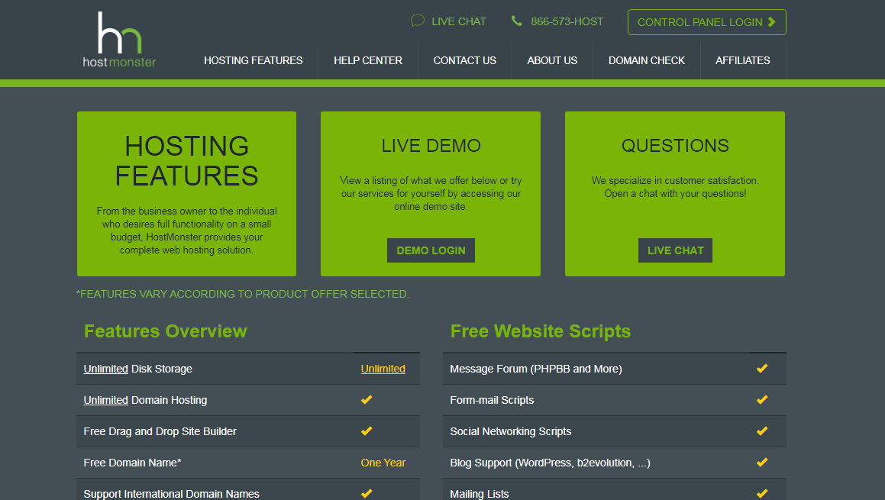Click the phone icon beside 866-573-HOST
Viewport: 885px width, 500px height.
517,21
